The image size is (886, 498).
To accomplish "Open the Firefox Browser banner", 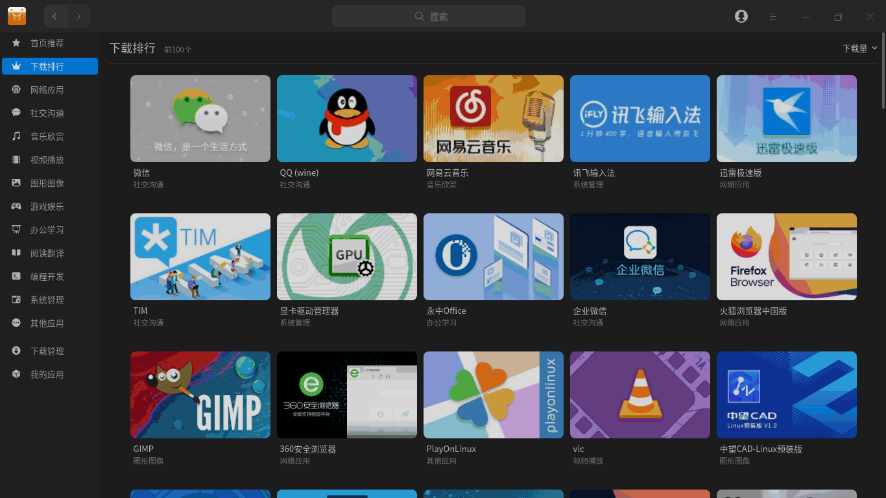I will click(787, 257).
